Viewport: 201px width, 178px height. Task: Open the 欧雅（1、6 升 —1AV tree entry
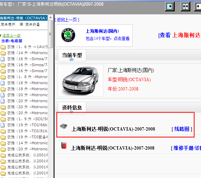click(27, 47)
